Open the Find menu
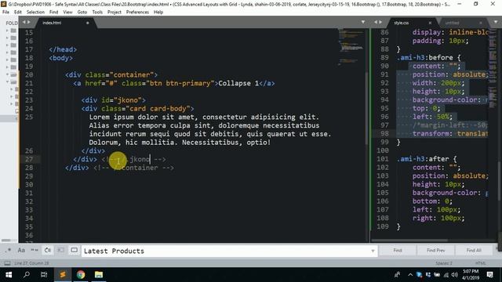The image size is (502, 282). point(54,13)
